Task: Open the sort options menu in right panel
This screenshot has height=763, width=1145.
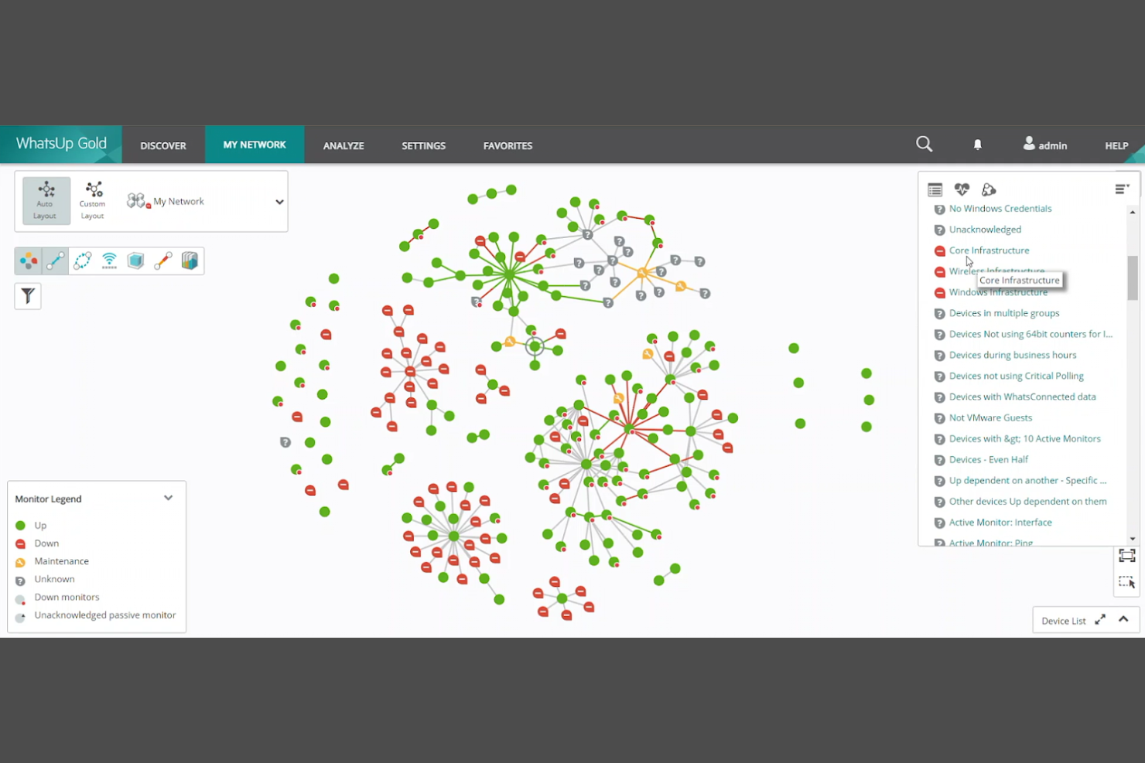Action: 1121,188
